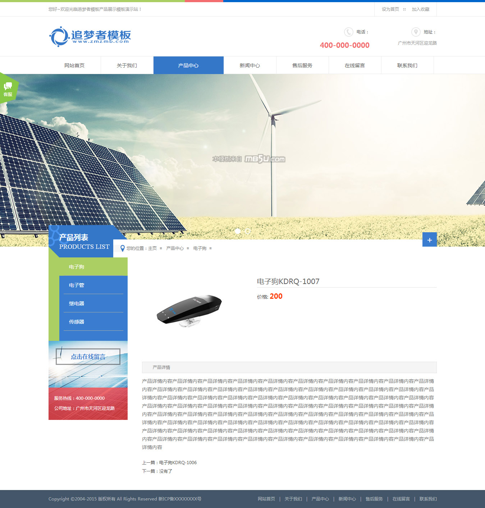This screenshot has width=485, height=508.
Task: Click the 电子狗 product image thumbnail
Action: (189, 311)
